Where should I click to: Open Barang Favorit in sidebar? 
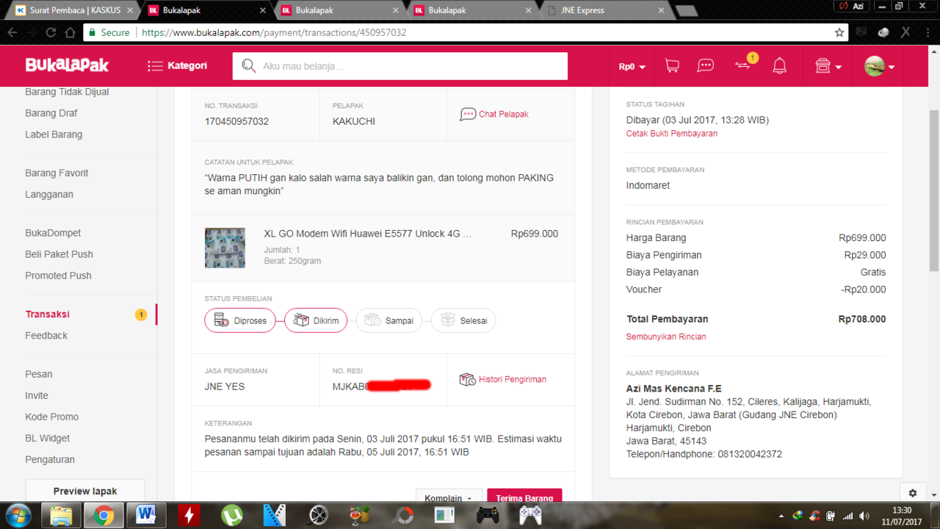(x=57, y=173)
